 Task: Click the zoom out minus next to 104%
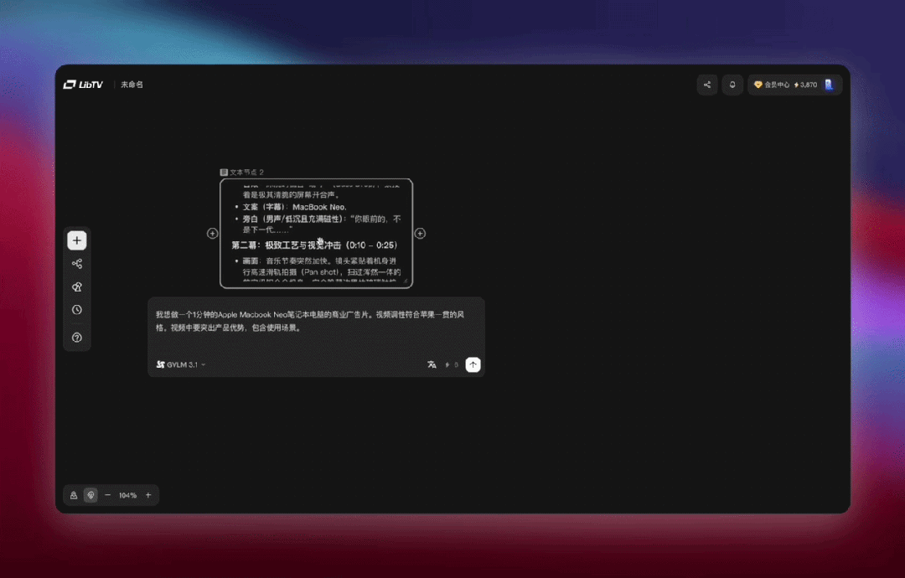pyautogui.click(x=107, y=495)
